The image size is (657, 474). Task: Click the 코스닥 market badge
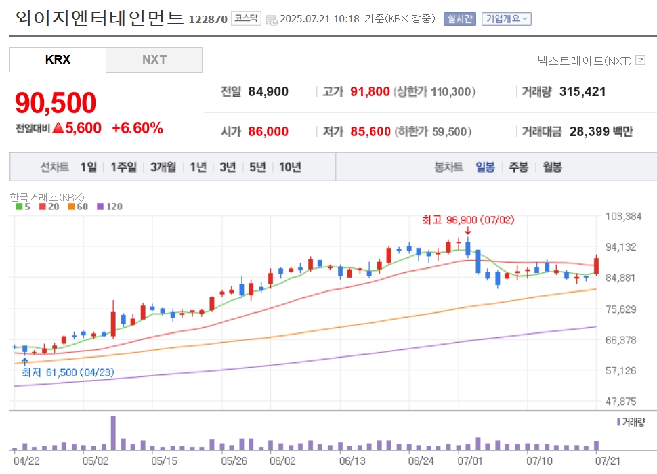(x=246, y=18)
